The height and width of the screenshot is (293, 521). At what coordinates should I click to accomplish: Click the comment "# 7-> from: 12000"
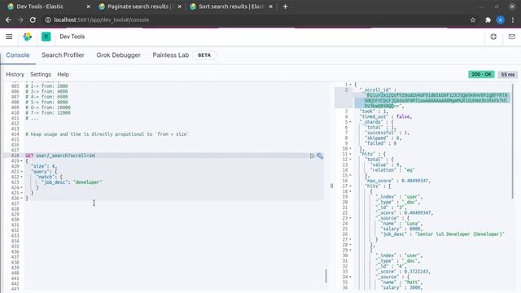pos(48,113)
